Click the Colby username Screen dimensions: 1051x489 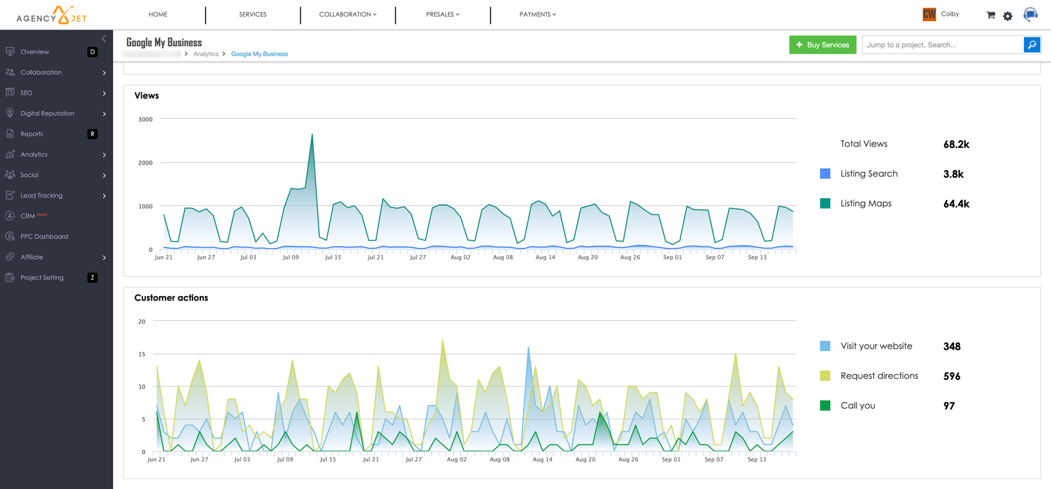click(x=950, y=14)
